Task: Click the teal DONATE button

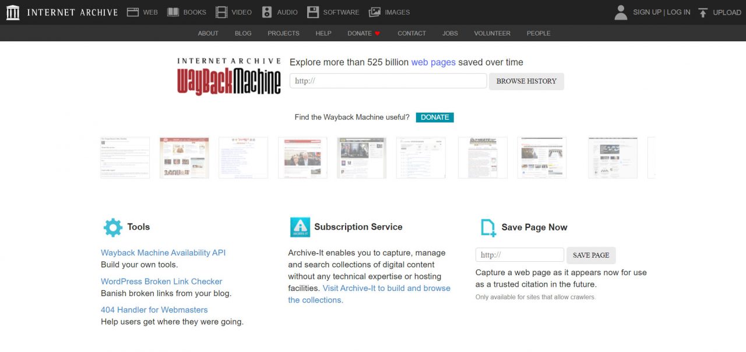Action: (435, 118)
